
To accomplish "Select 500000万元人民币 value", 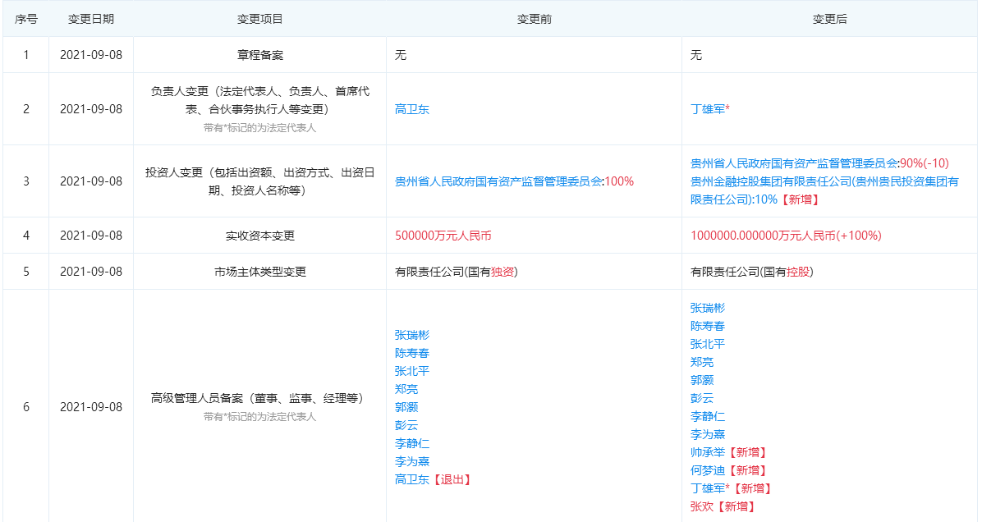I will pos(443,236).
